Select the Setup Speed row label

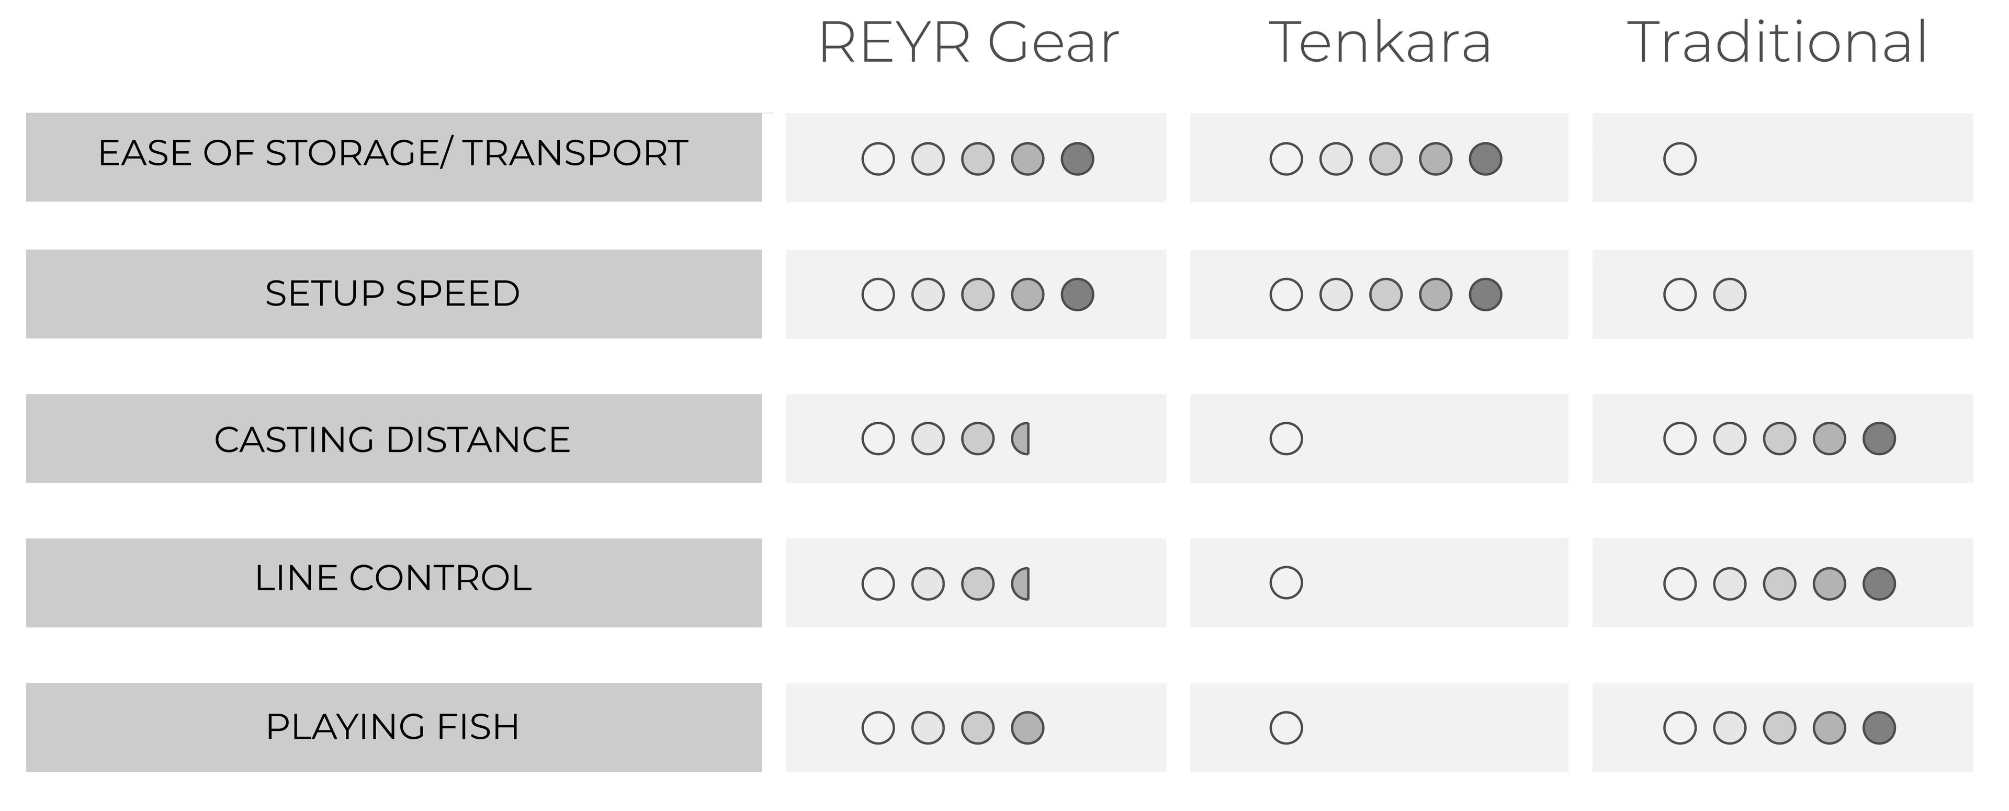click(x=393, y=294)
